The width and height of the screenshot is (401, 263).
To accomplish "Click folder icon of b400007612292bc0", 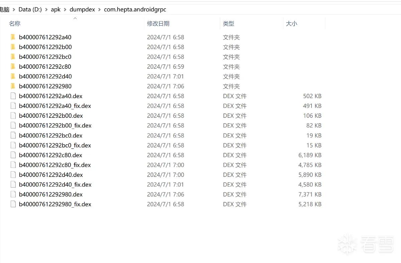I will coord(13,57).
